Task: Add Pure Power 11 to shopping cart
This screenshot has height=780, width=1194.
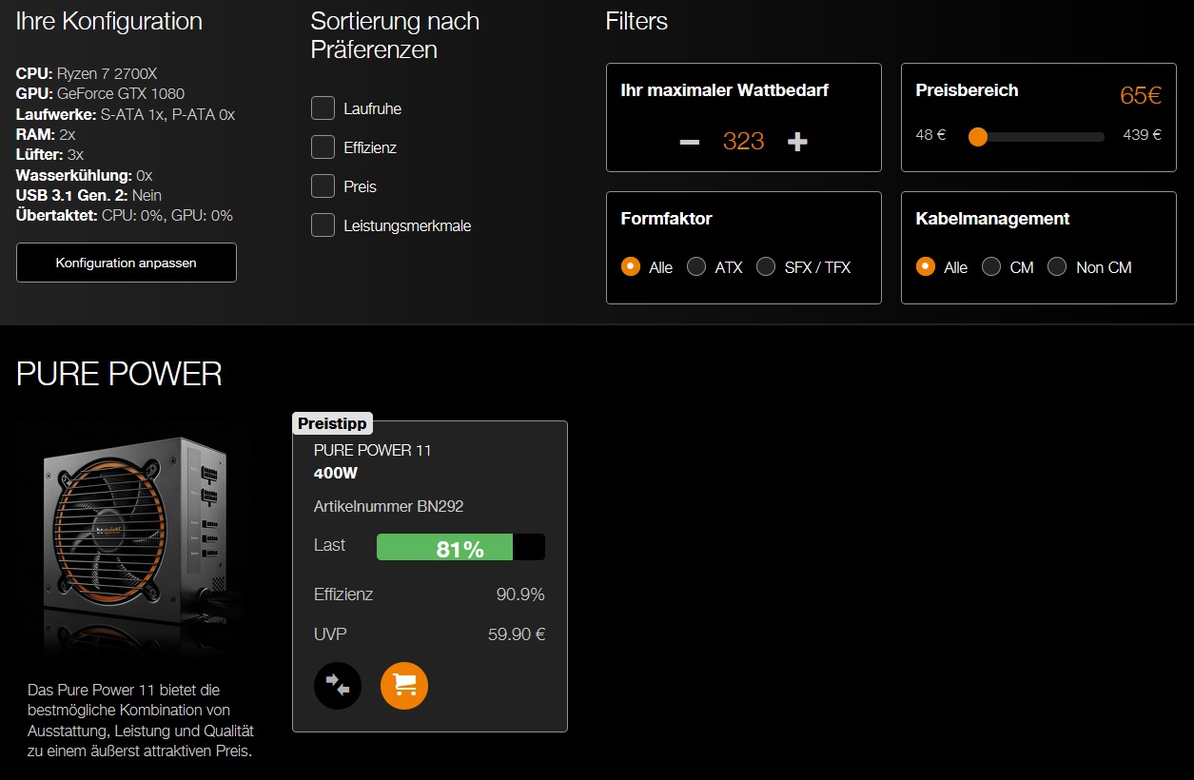Action: pyautogui.click(x=404, y=686)
